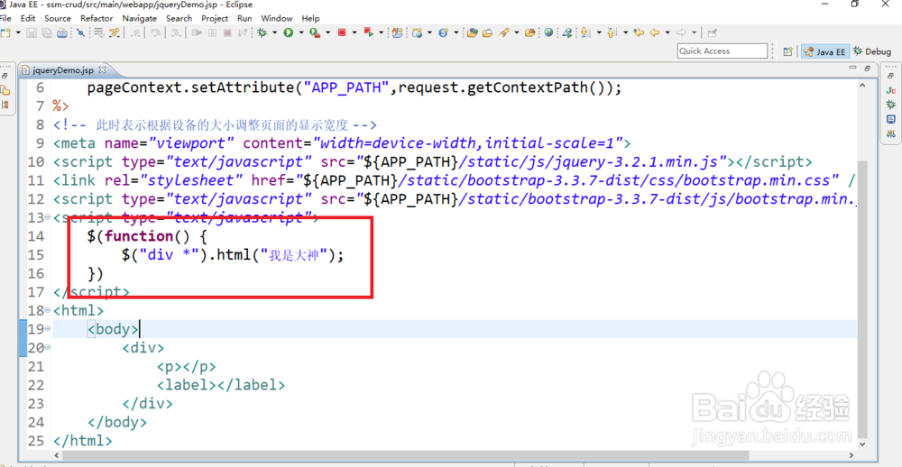Click the "<p></p>" code on line 21

click(x=187, y=366)
